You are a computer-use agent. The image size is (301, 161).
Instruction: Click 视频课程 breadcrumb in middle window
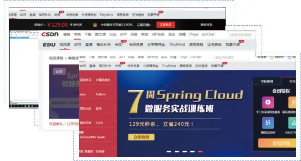pyautogui.click(x=56, y=58)
